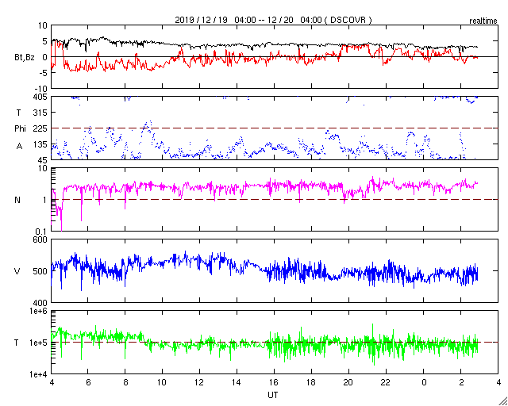Click the '1e+5' temperature axis value
The width and height of the screenshot is (508, 406).
[x=39, y=343]
